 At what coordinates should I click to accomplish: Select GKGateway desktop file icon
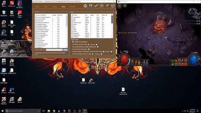coord(84,81)
